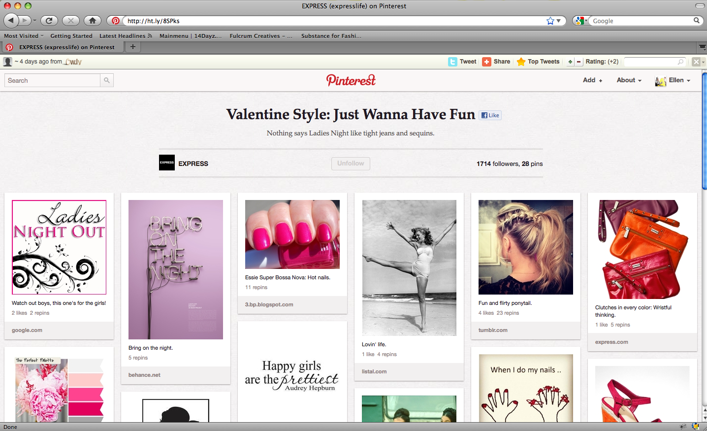Open the express.com source link

pyautogui.click(x=611, y=342)
